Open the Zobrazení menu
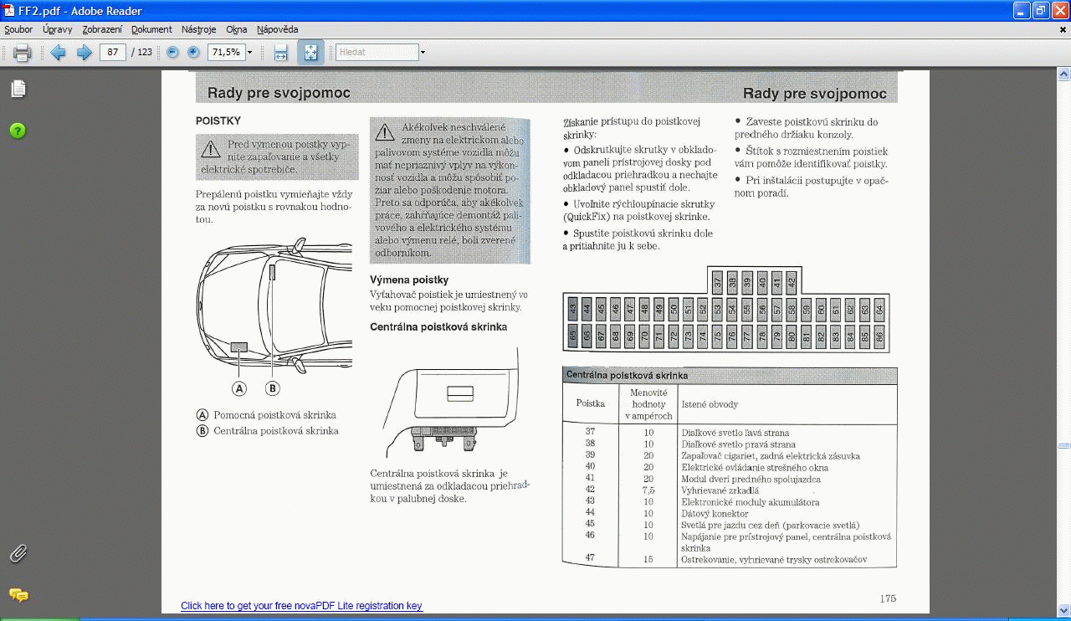 tap(102, 29)
